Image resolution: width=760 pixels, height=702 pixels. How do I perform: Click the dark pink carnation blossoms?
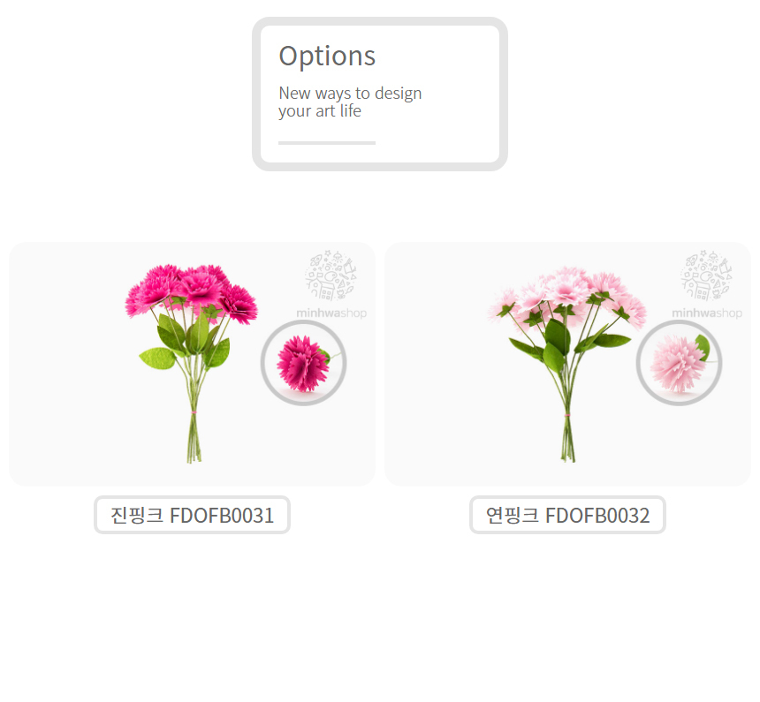(192, 291)
